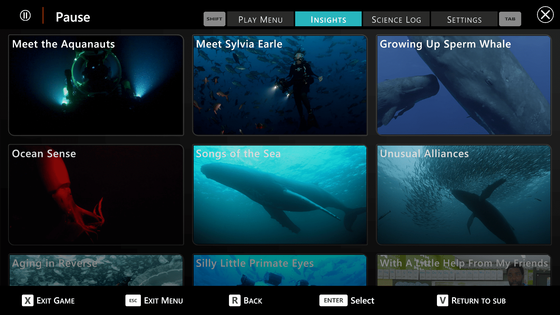Screen dimensions: 560x315
Task: Select the Insights tab
Action: click(328, 19)
